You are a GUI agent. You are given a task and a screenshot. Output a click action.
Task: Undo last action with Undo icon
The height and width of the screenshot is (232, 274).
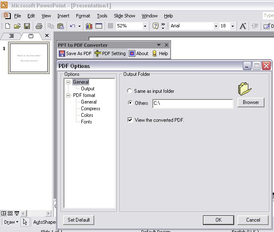point(72,26)
